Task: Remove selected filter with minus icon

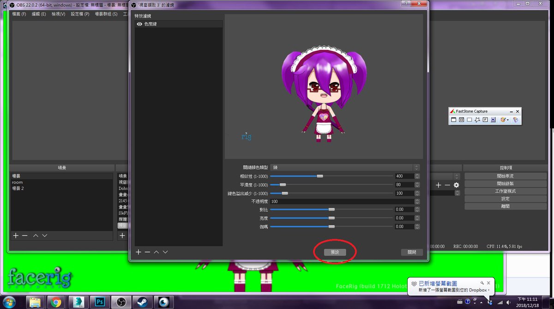Action: pos(147,252)
